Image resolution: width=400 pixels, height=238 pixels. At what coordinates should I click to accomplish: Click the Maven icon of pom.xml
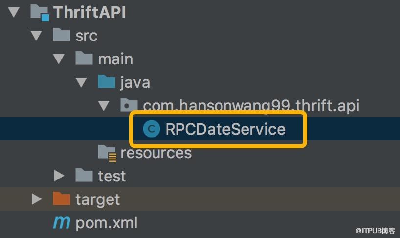coord(62,223)
